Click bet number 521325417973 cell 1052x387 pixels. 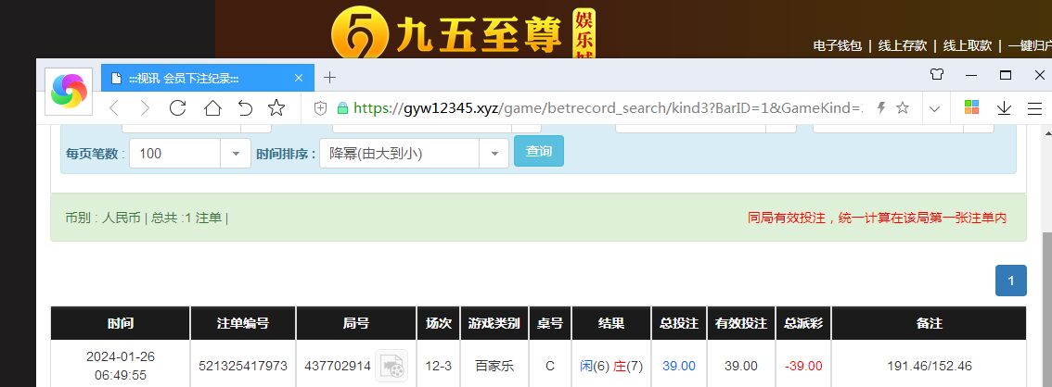pos(243,367)
